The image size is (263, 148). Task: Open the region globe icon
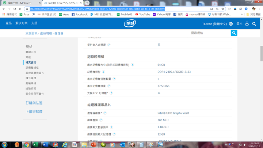[231, 24]
